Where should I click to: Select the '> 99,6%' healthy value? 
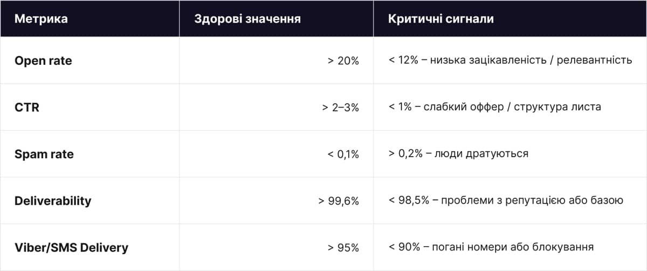tap(339, 201)
